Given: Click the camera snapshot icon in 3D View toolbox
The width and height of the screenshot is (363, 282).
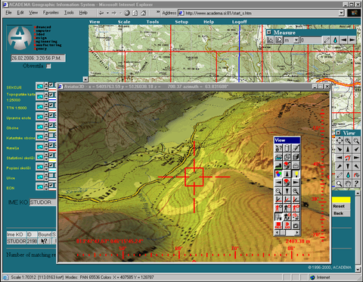Looking at the screenshot, I should point(296,225).
